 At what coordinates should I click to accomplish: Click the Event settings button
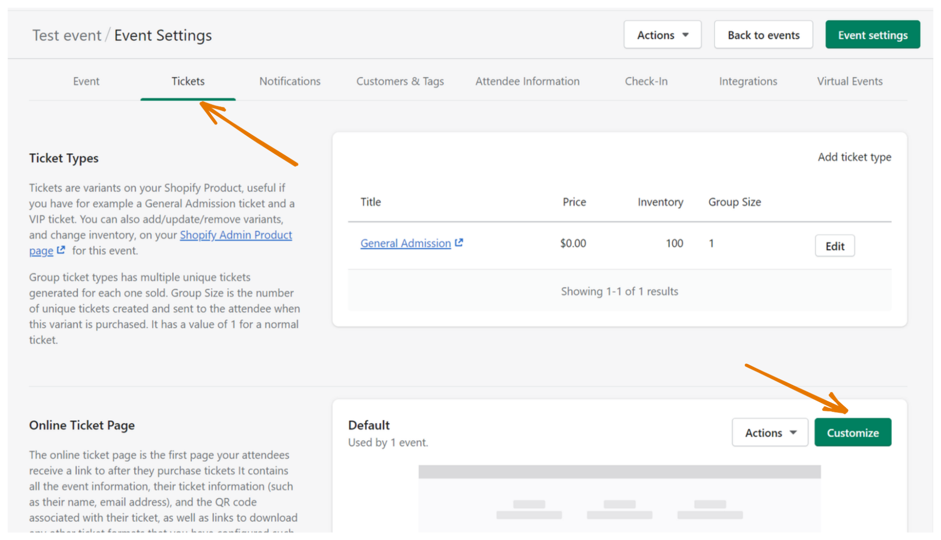(x=872, y=34)
